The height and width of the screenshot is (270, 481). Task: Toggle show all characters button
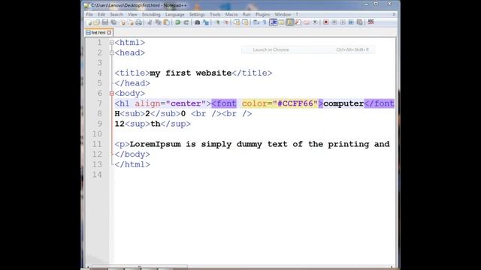tap(265, 22)
